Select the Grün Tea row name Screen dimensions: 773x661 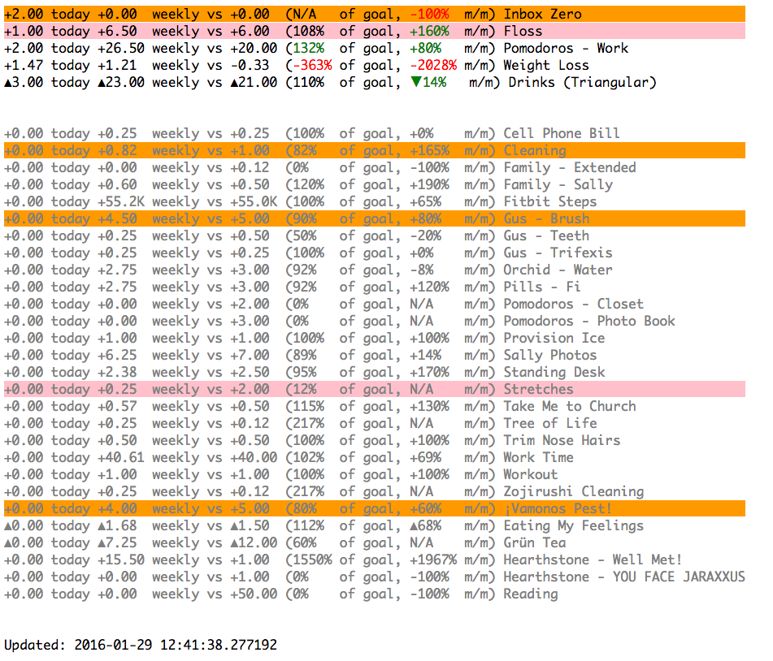[x=534, y=542]
